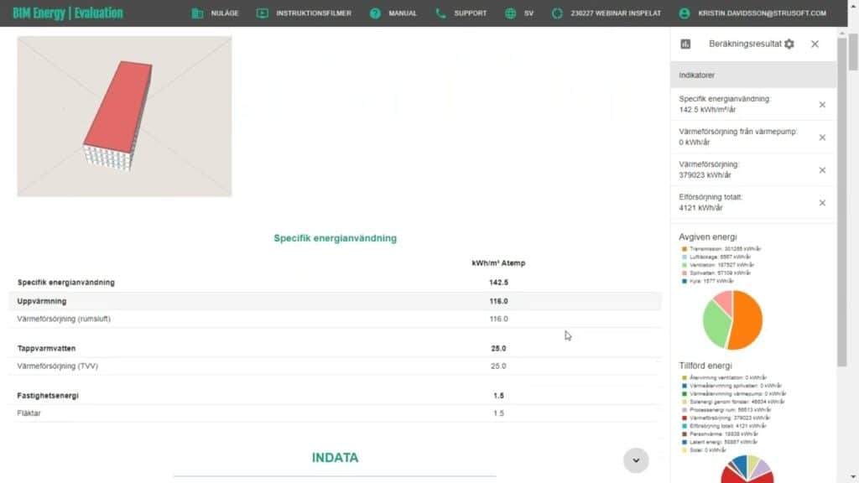Click the Avgiven energi chart title
859x483 pixels.
point(708,237)
